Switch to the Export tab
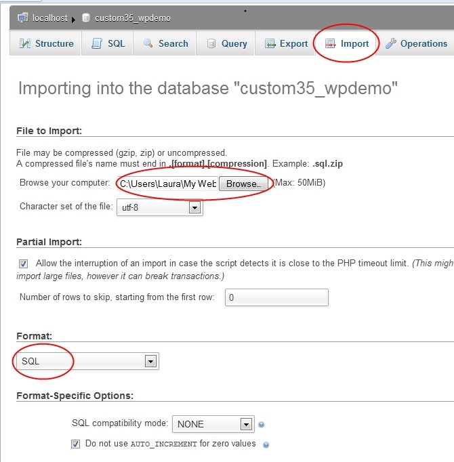Viewport: 454px width, 462px height. (285, 43)
